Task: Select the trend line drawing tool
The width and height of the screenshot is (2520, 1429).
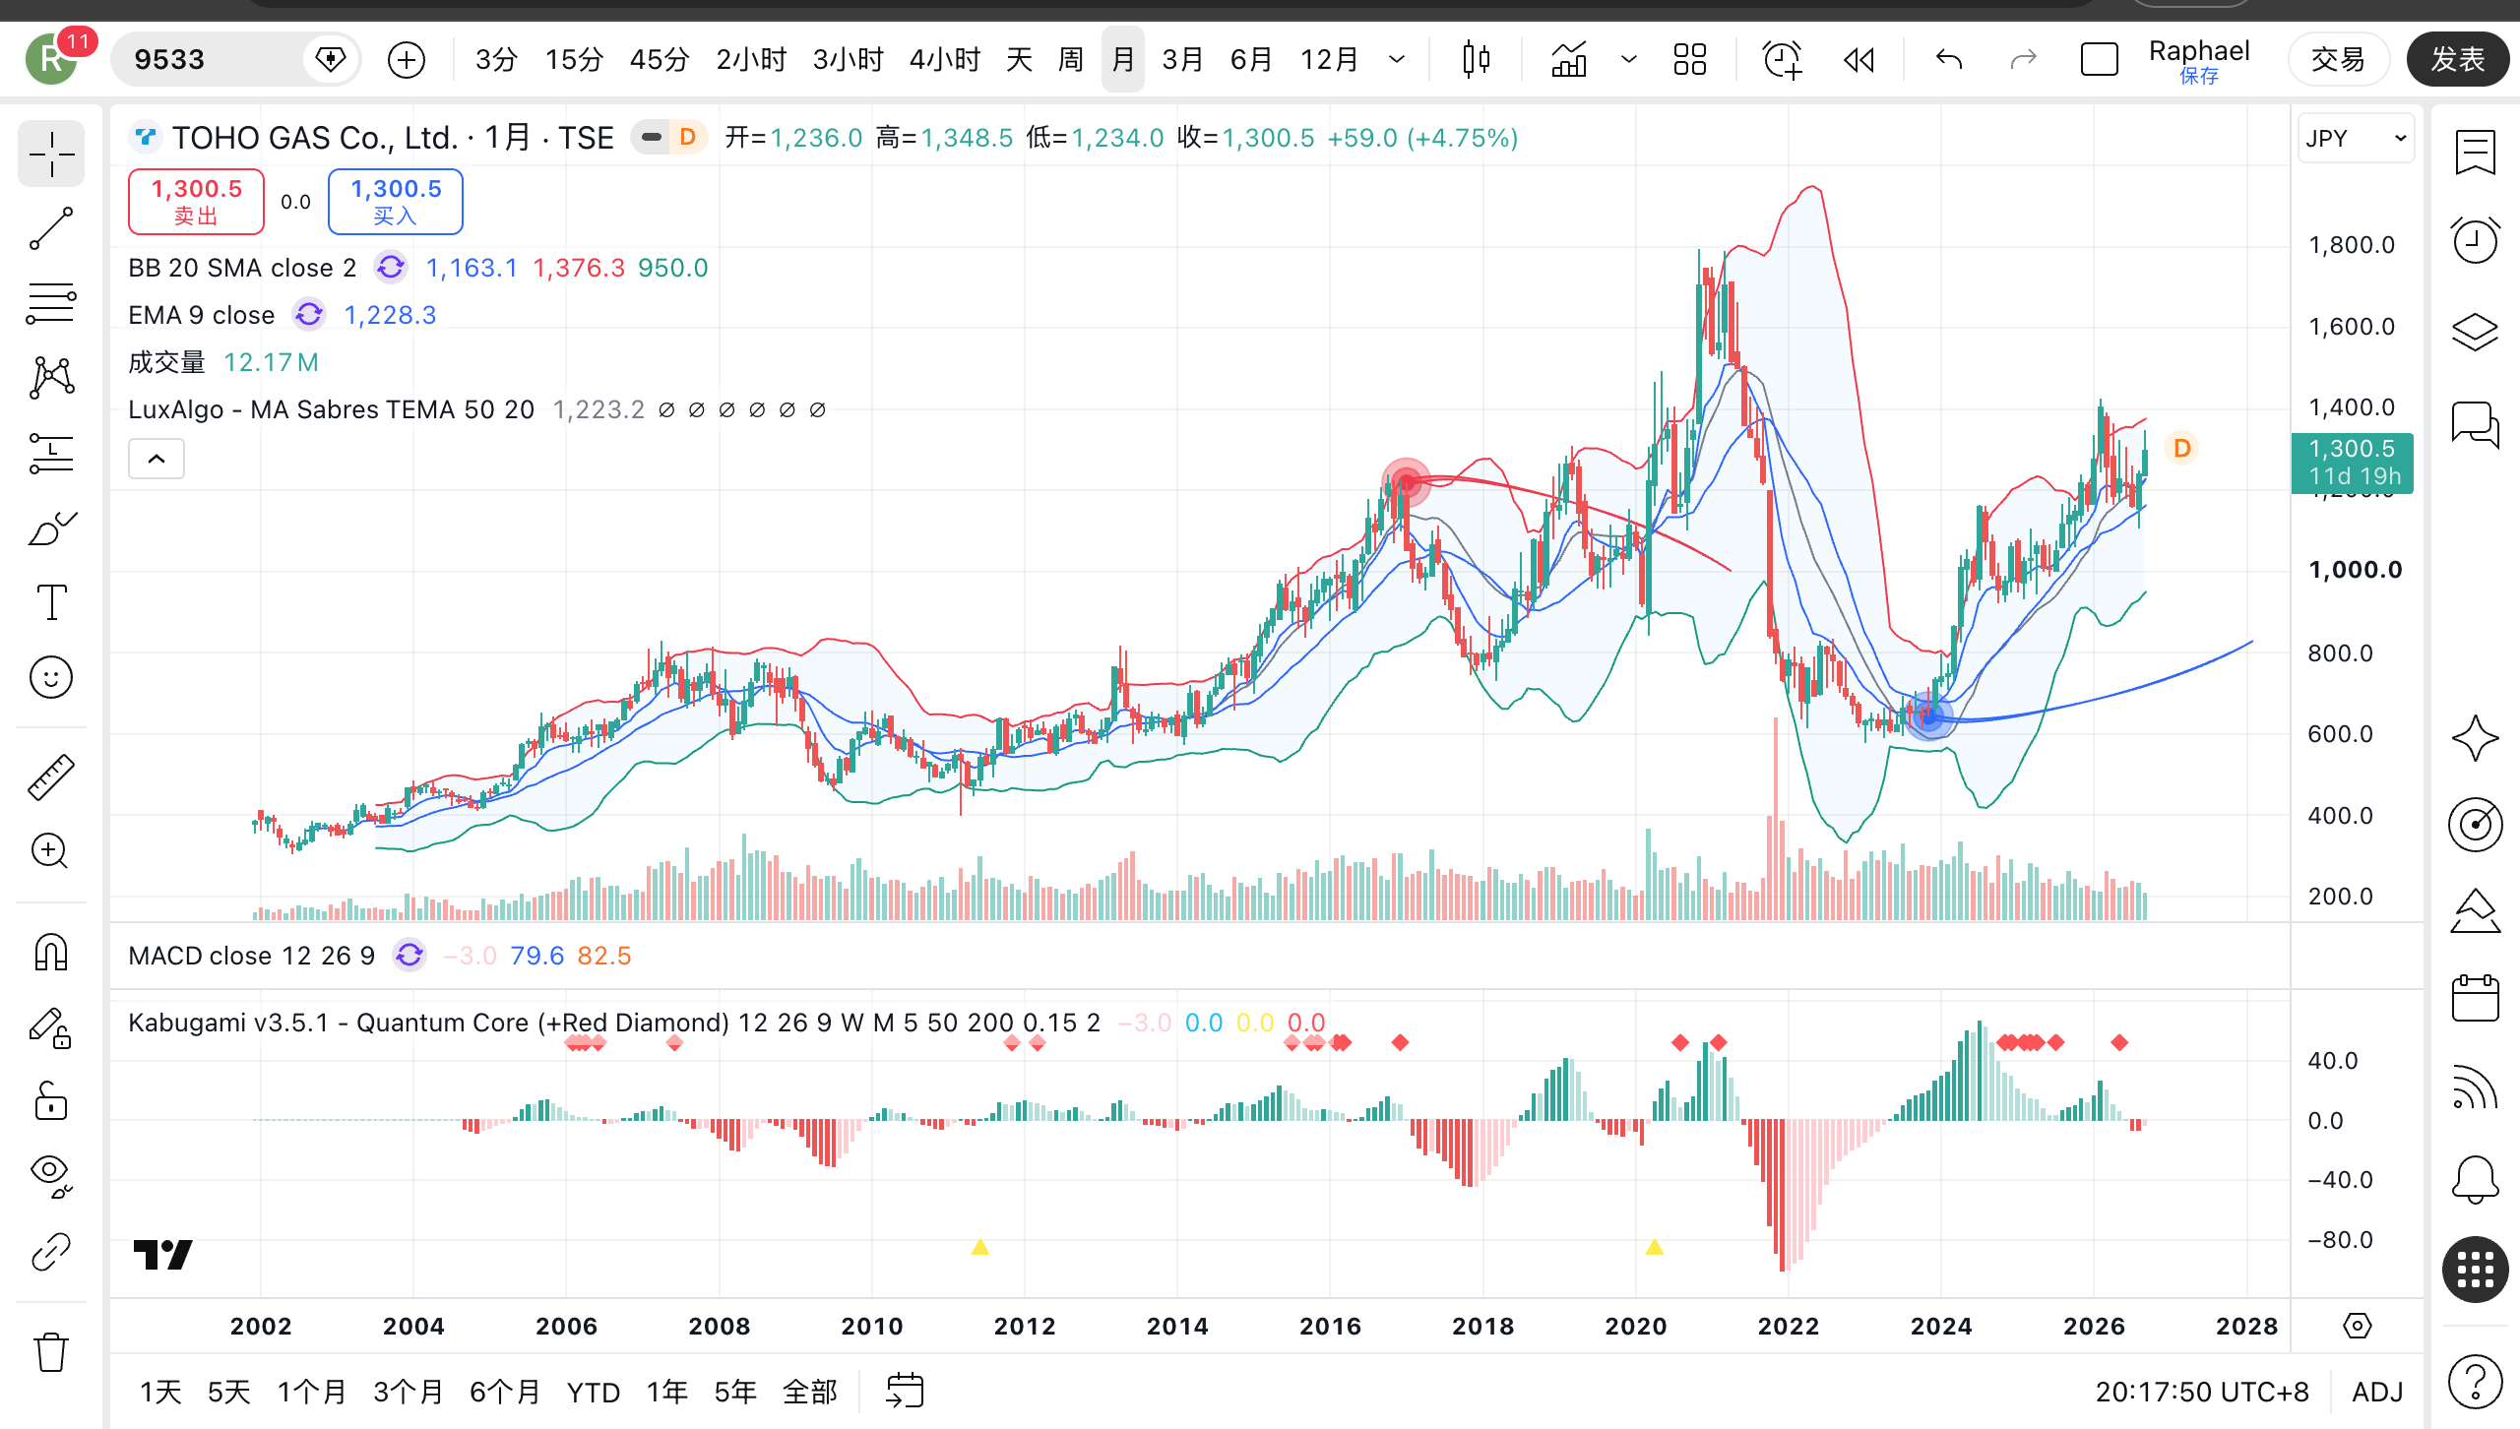Action: [51, 228]
